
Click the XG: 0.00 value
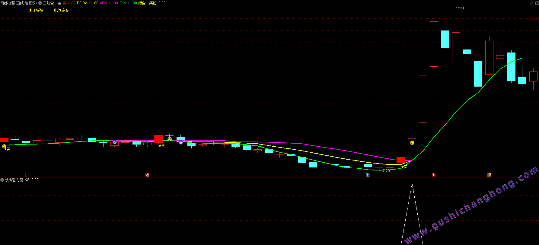[31, 180]
